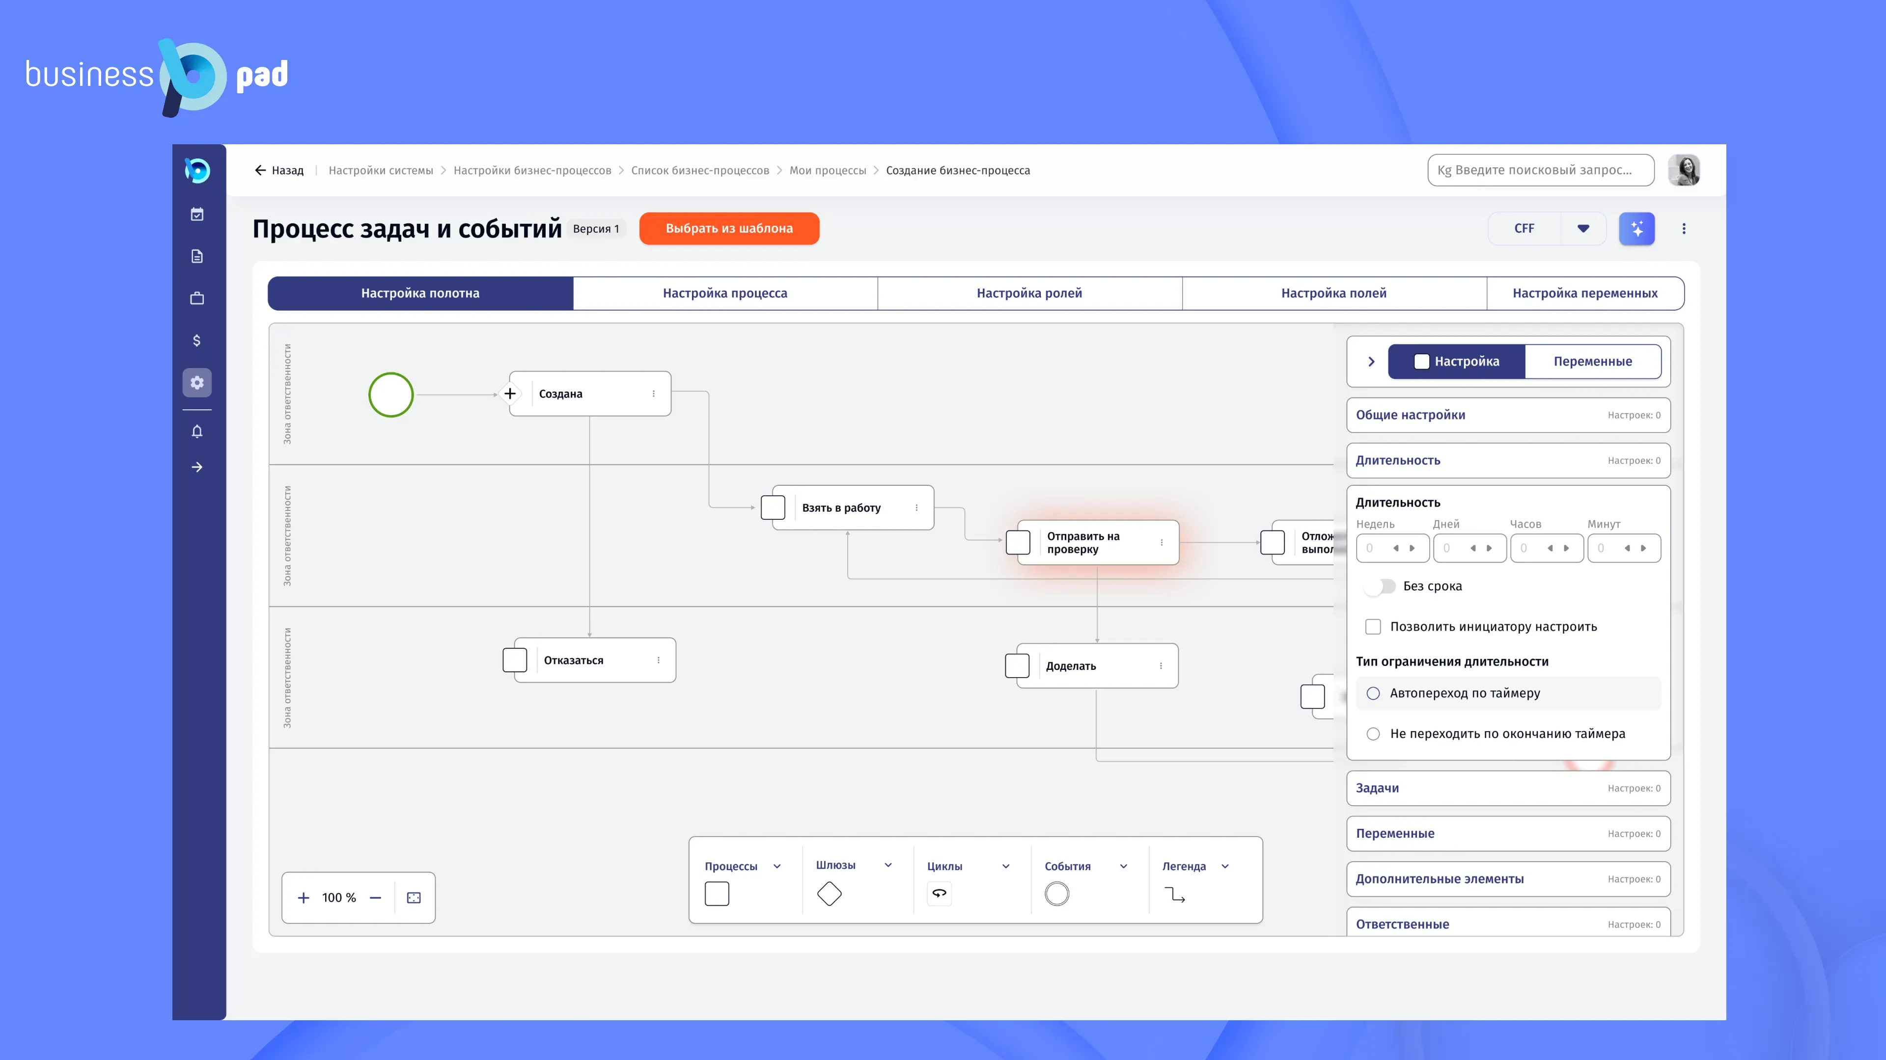
Task: Open the Создана node options dots
Action: 654,394
